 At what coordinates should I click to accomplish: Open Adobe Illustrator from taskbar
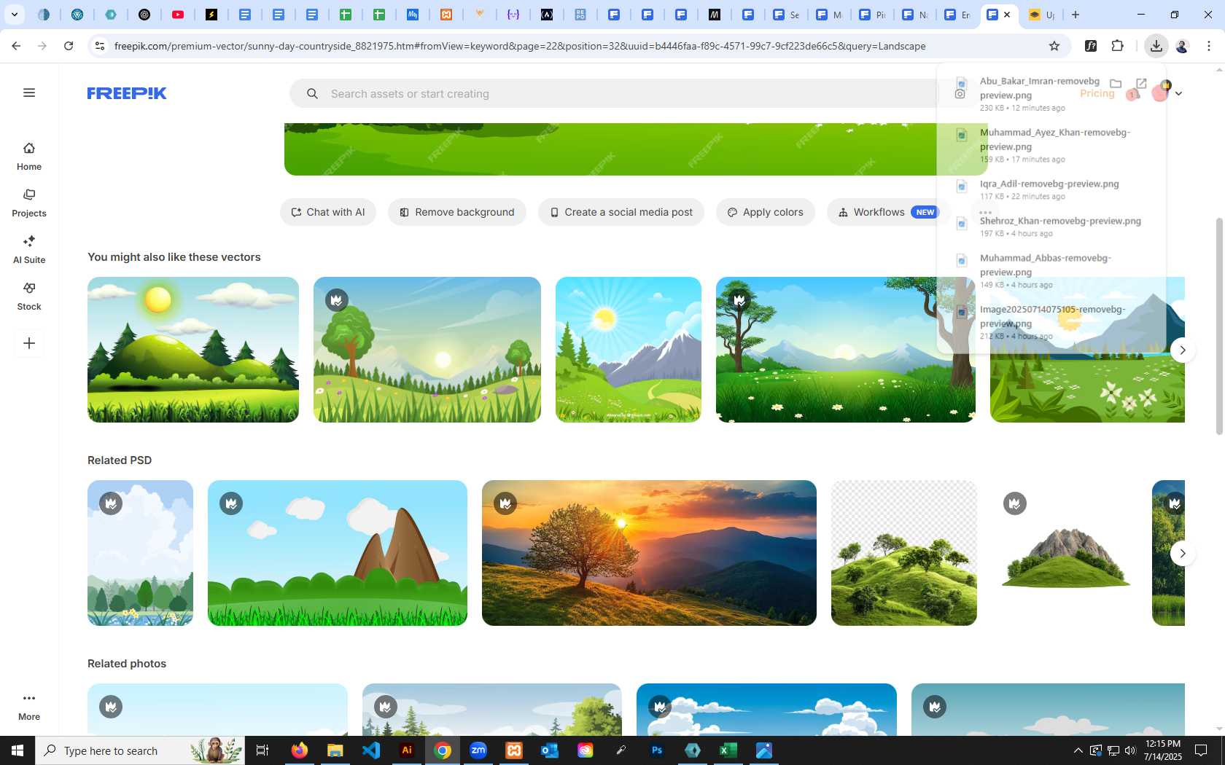[x=407, y=750]
